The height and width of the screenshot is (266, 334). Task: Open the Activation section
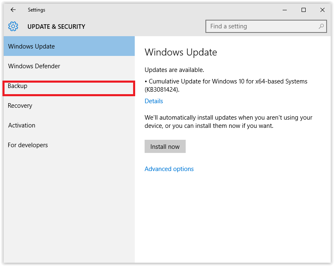pos(69,125)
